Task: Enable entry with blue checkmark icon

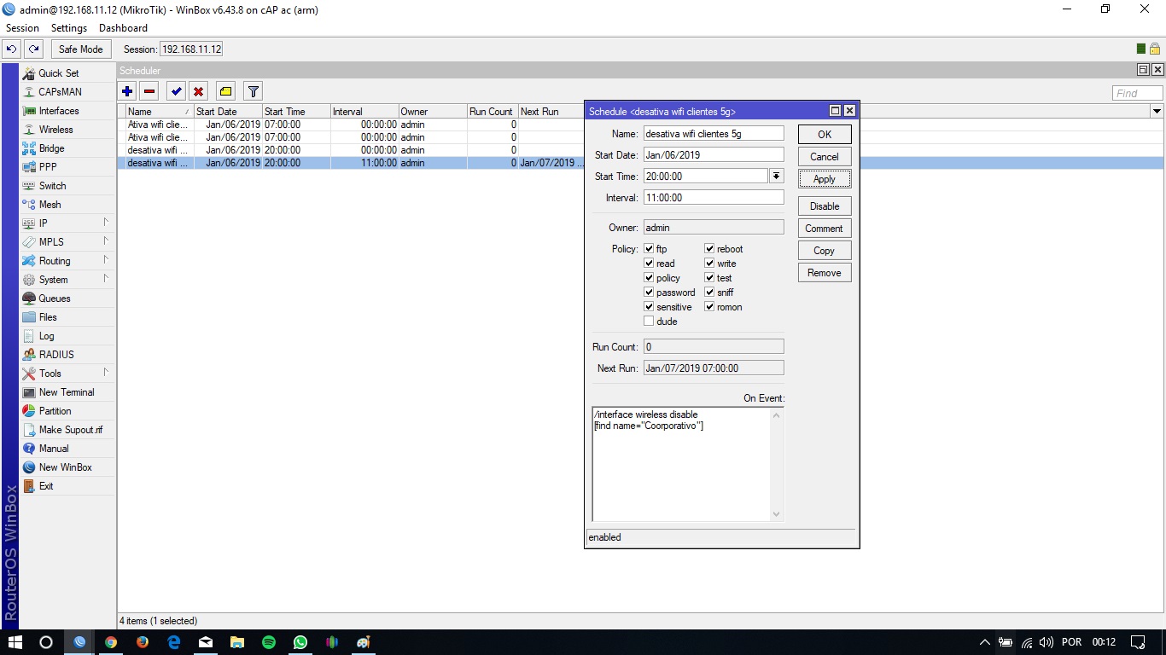Action: point(176,91)
